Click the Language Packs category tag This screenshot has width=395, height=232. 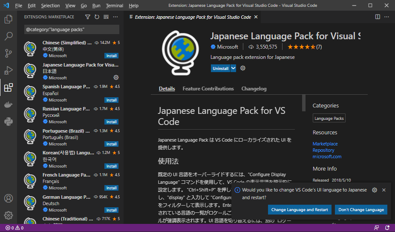click(x=329, y=118)
